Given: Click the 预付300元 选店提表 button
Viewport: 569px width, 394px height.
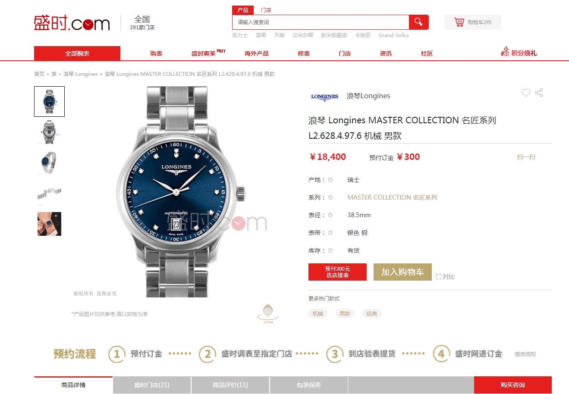Looking at the screenshot, I should (337, 272).
